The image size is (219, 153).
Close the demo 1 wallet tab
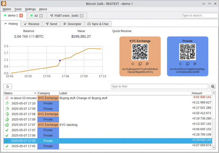(x=21, y=16)
